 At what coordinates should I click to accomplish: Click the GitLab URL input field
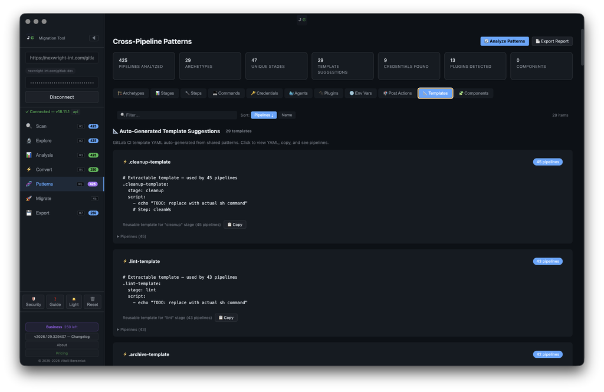[61, 58]
